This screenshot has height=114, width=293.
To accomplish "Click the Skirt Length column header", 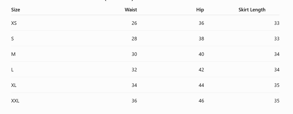I will tap(252, 10).
